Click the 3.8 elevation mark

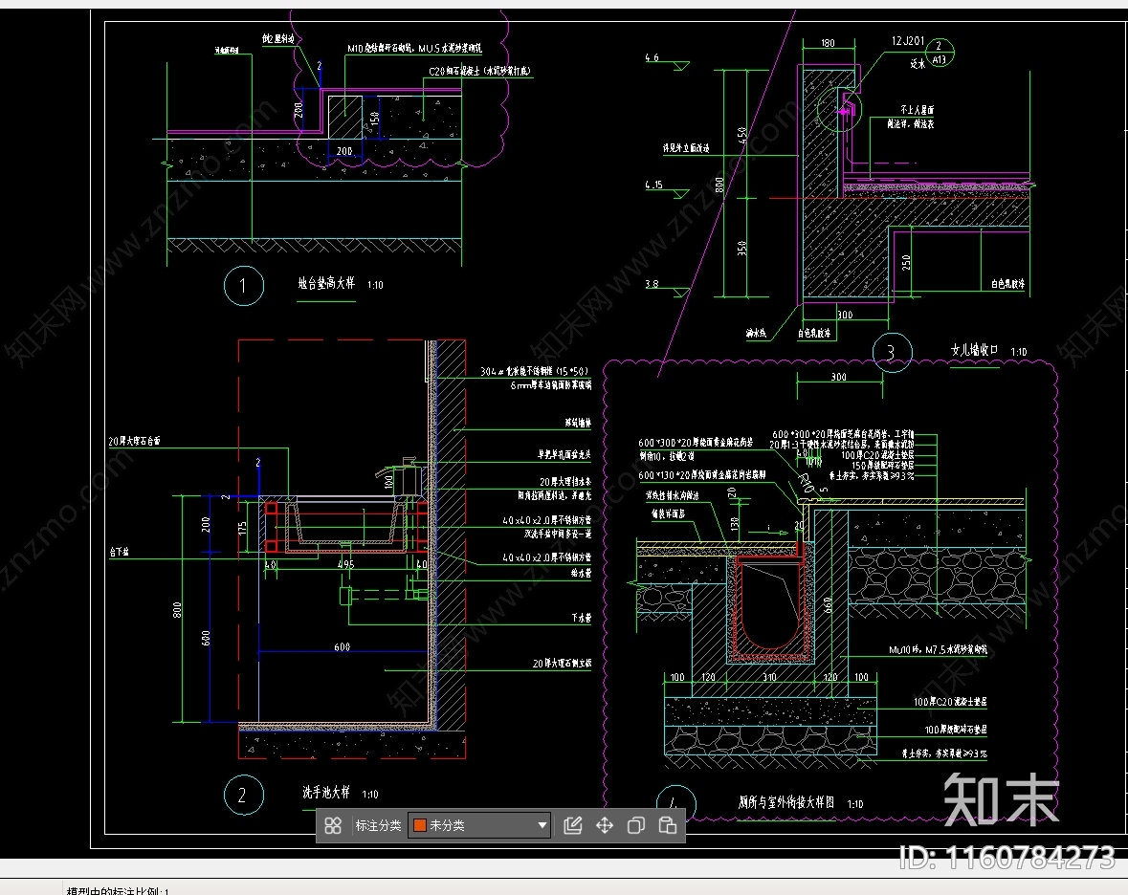[652, 284]
